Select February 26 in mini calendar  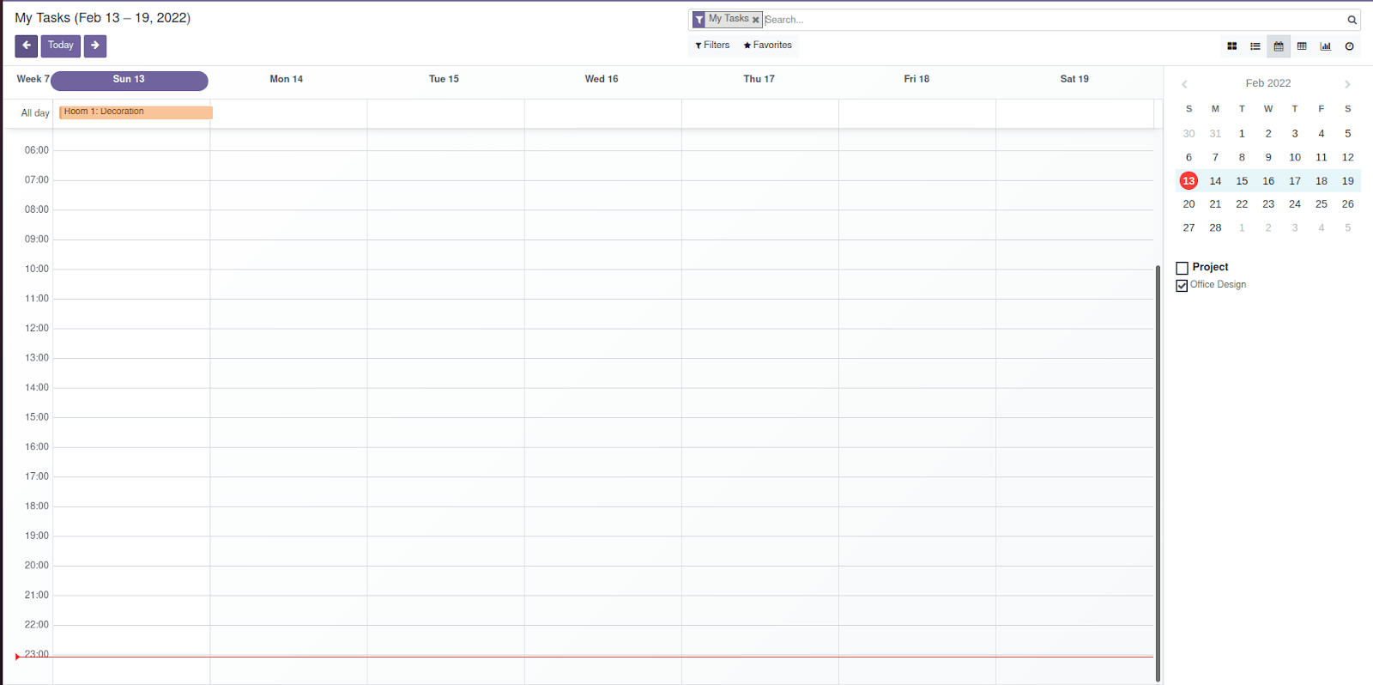tap(1348, 204)
